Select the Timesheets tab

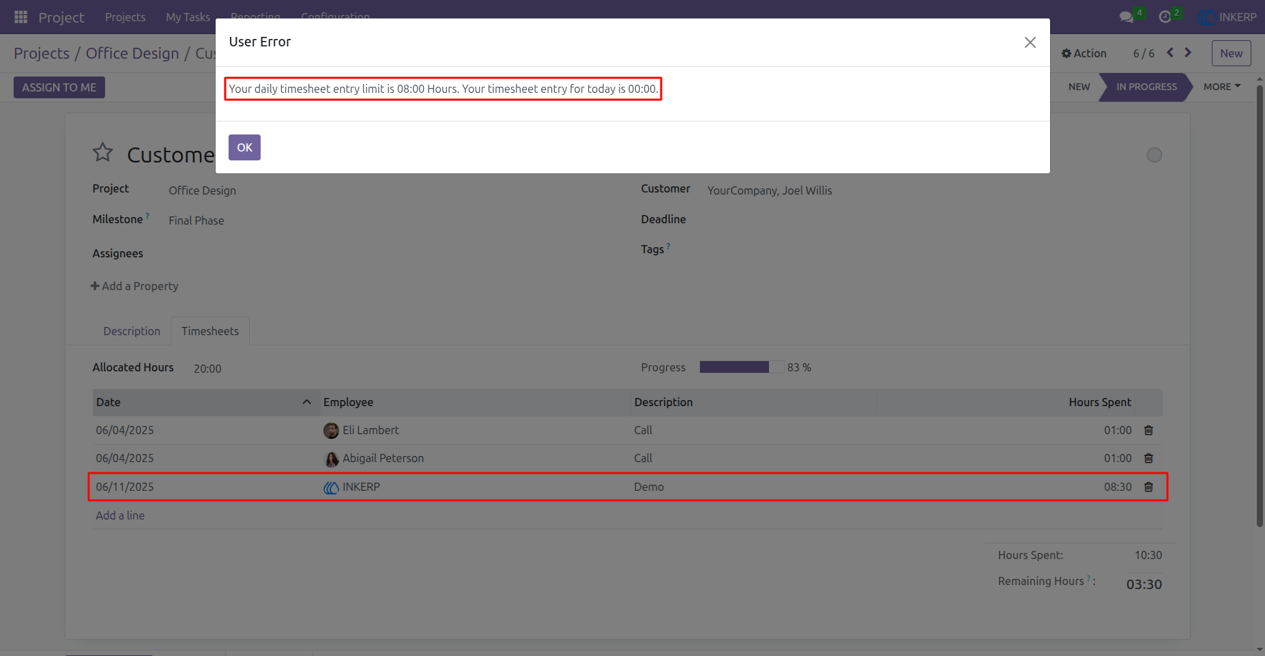point(210,331)
